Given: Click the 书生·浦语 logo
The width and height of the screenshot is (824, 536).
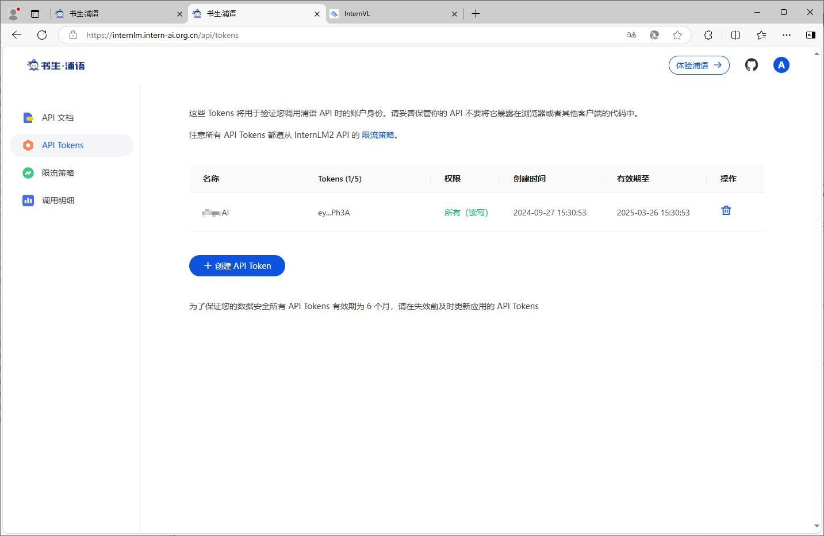Looking at the screenshot, I should click(56, 65).
